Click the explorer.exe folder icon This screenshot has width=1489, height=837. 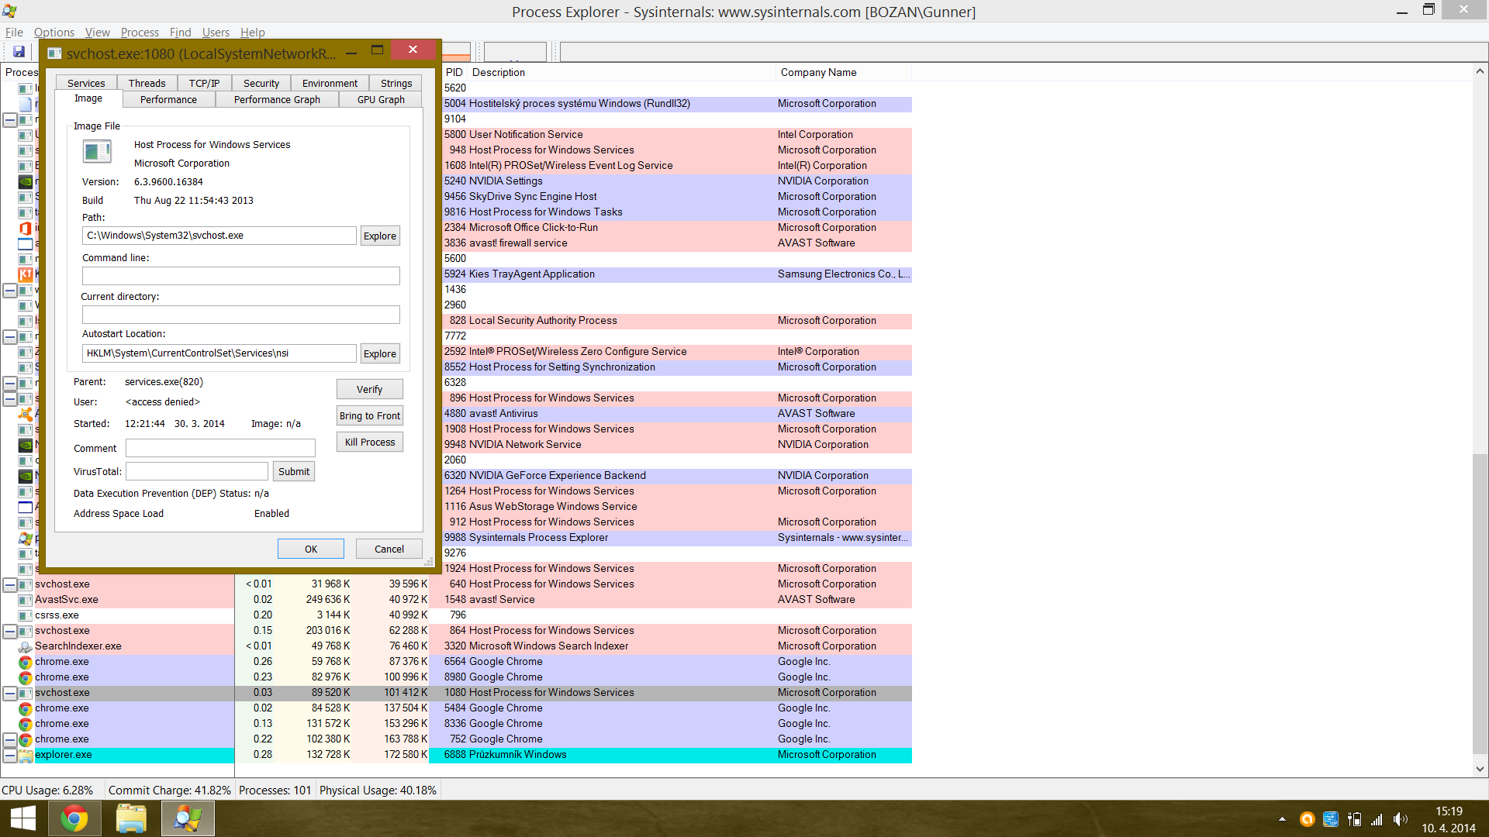click(25, 755)
